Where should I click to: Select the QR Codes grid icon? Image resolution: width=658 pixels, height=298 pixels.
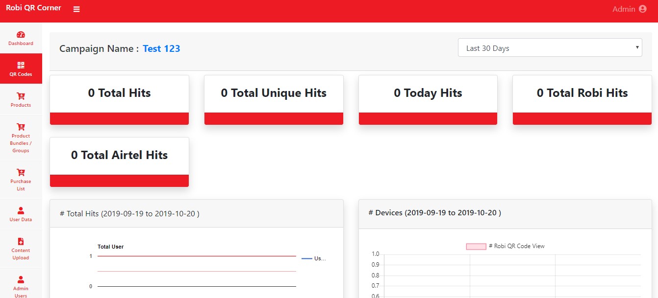(x=21, y=65)
